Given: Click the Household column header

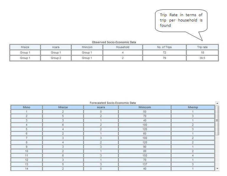Looking at the screenshot, I should click(123, 47).
